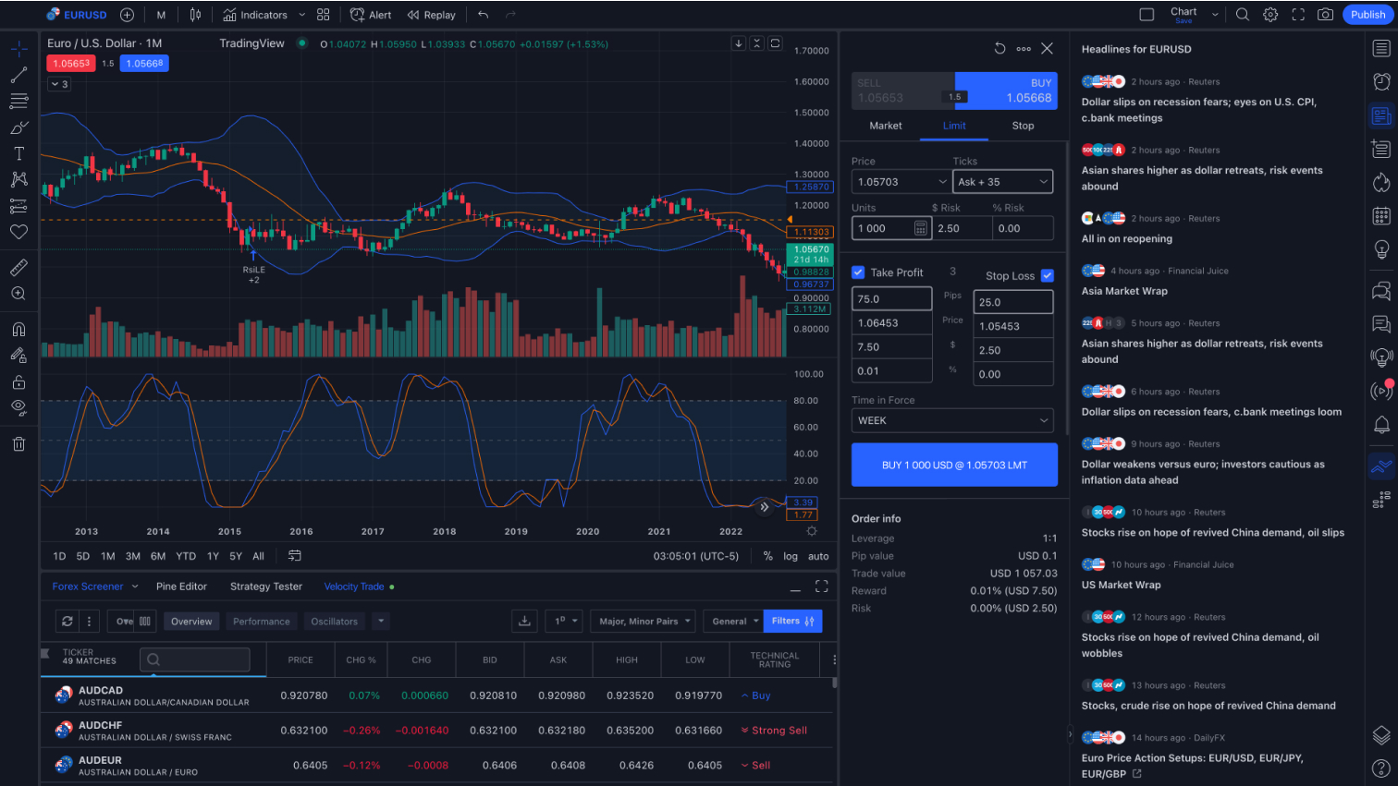Image resolution: width=1398 pixels, height=786 pixels.
Task: Switch to the Stop order tab
Action: [1023, 126]
